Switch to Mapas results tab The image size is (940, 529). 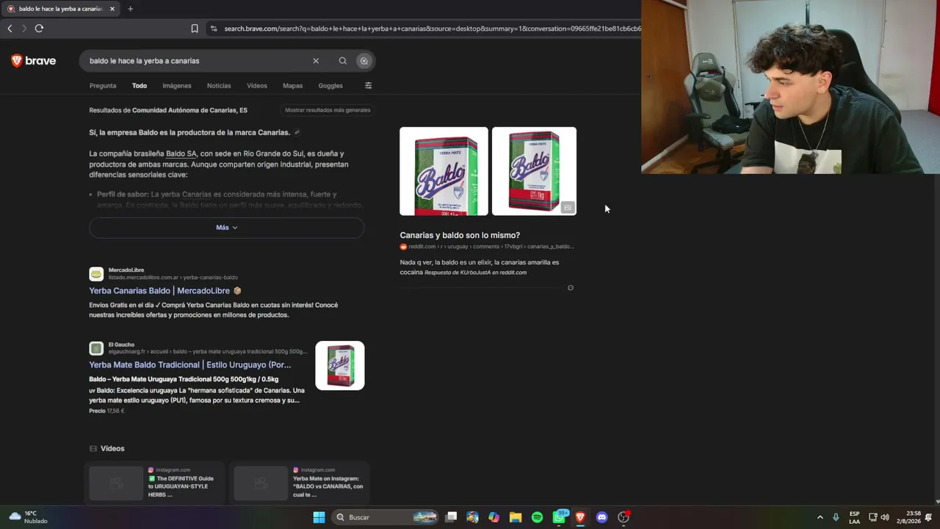292,86
